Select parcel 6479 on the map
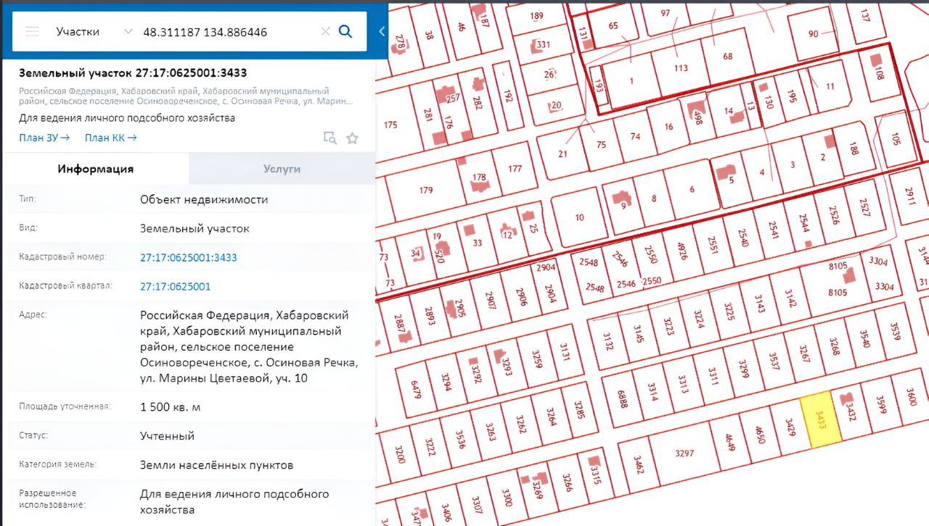Screen dimensions: 929x526 click(416, 390)
